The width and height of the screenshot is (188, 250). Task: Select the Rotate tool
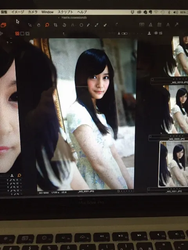pos(64,25)
